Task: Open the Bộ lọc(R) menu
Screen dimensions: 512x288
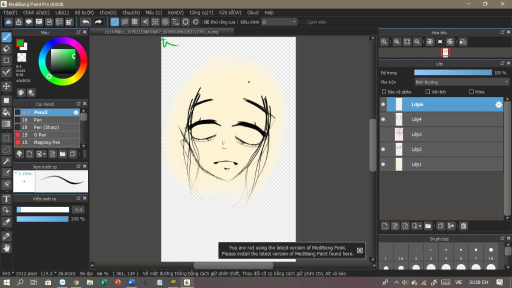Action: [x=84, y=12]
